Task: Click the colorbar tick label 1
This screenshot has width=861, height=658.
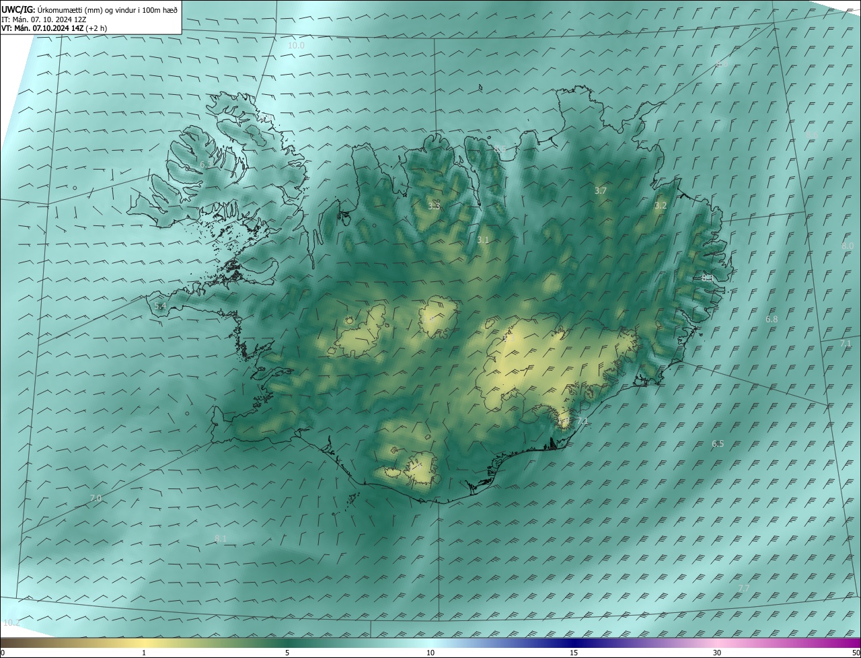Action: click(144, 653)
